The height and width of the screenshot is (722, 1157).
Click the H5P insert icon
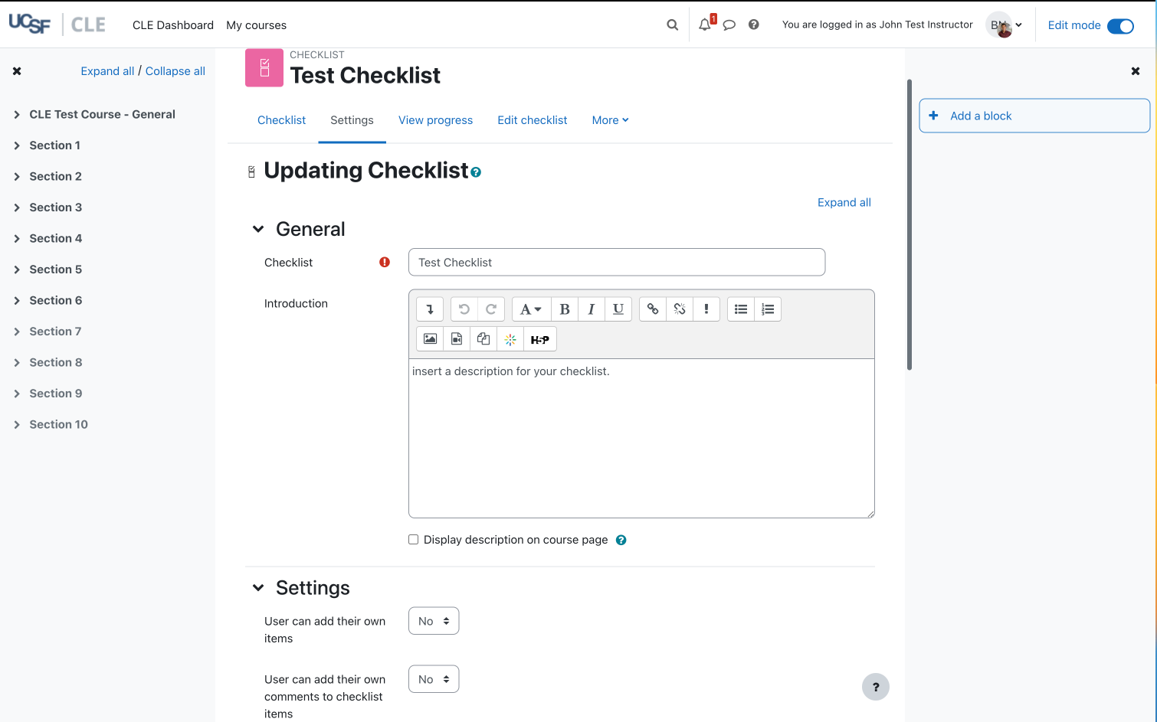tap(539, 339)
